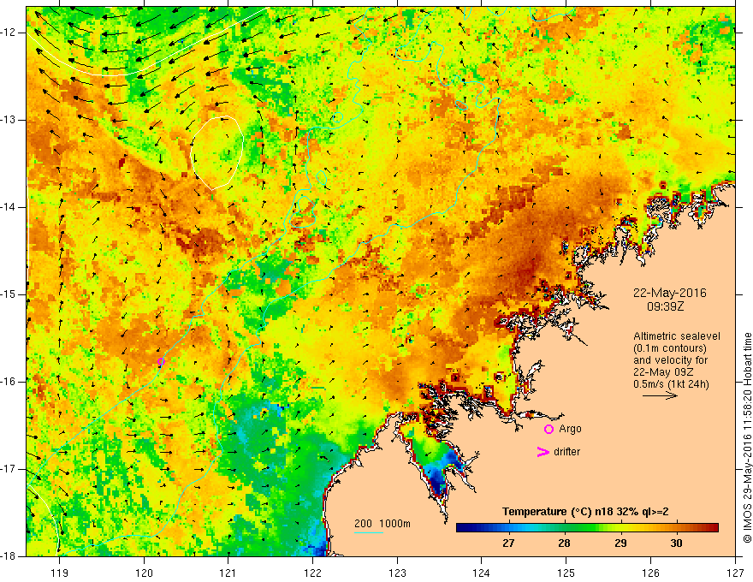This screenshot has width=753, height=582.
Task: Click the latitude label -18
Action: pos(9,556)
